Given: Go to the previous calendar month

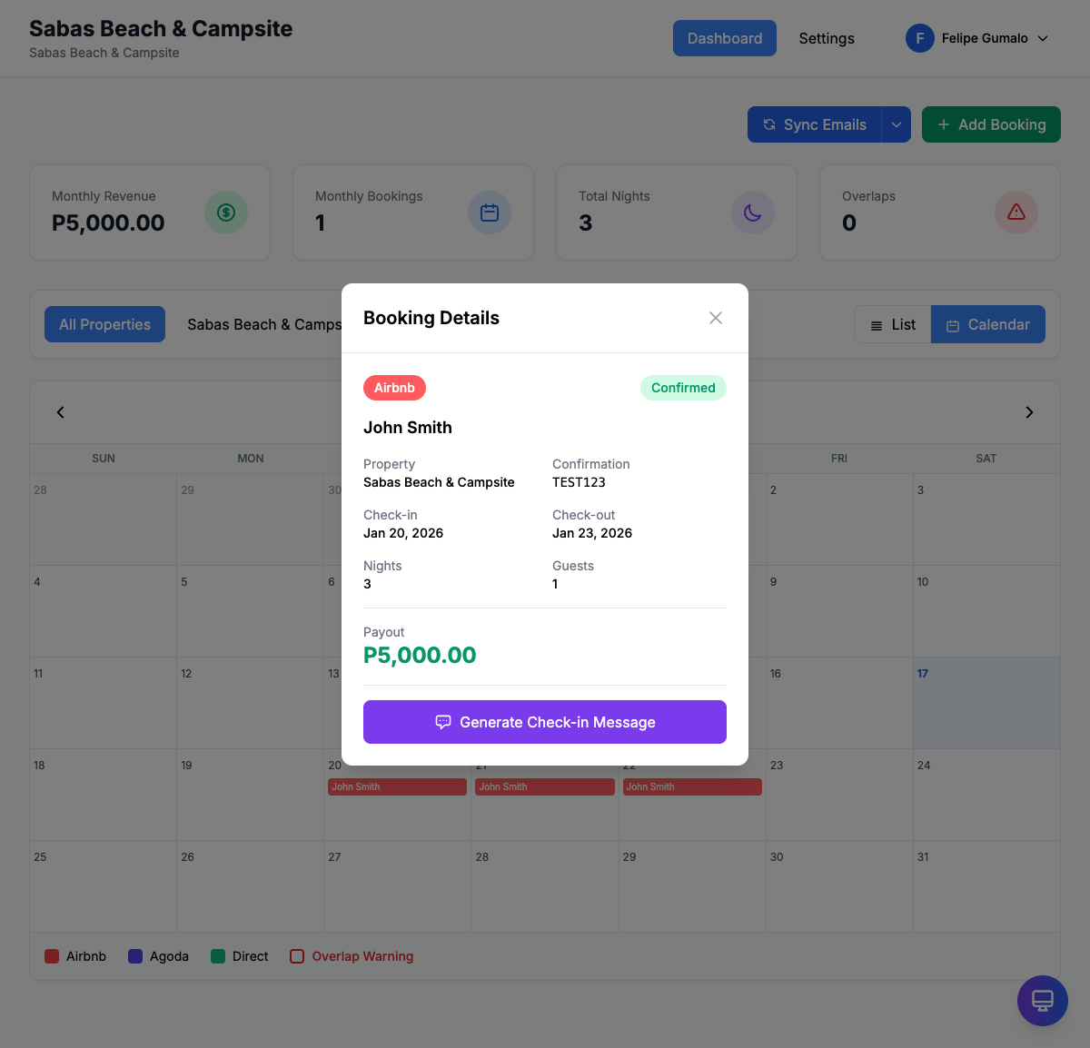Looking at the screenshot, I should click(61, 412).
